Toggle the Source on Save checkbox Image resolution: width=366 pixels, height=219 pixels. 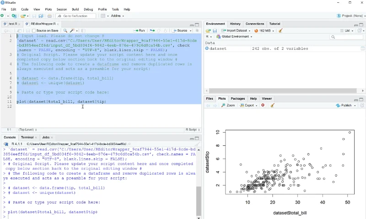34,31
